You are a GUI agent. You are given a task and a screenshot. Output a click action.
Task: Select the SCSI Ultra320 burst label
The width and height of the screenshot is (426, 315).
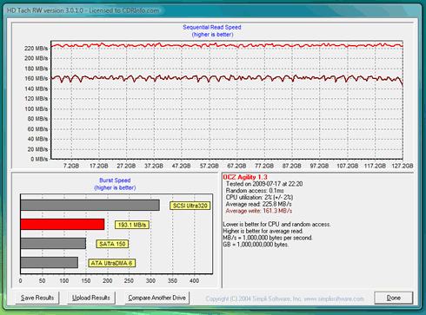point(190,206)
